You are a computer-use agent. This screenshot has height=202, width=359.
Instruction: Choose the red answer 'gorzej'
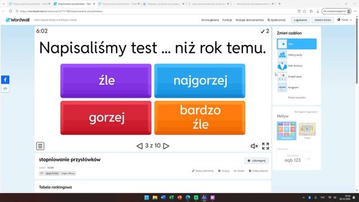click(106, 118)
